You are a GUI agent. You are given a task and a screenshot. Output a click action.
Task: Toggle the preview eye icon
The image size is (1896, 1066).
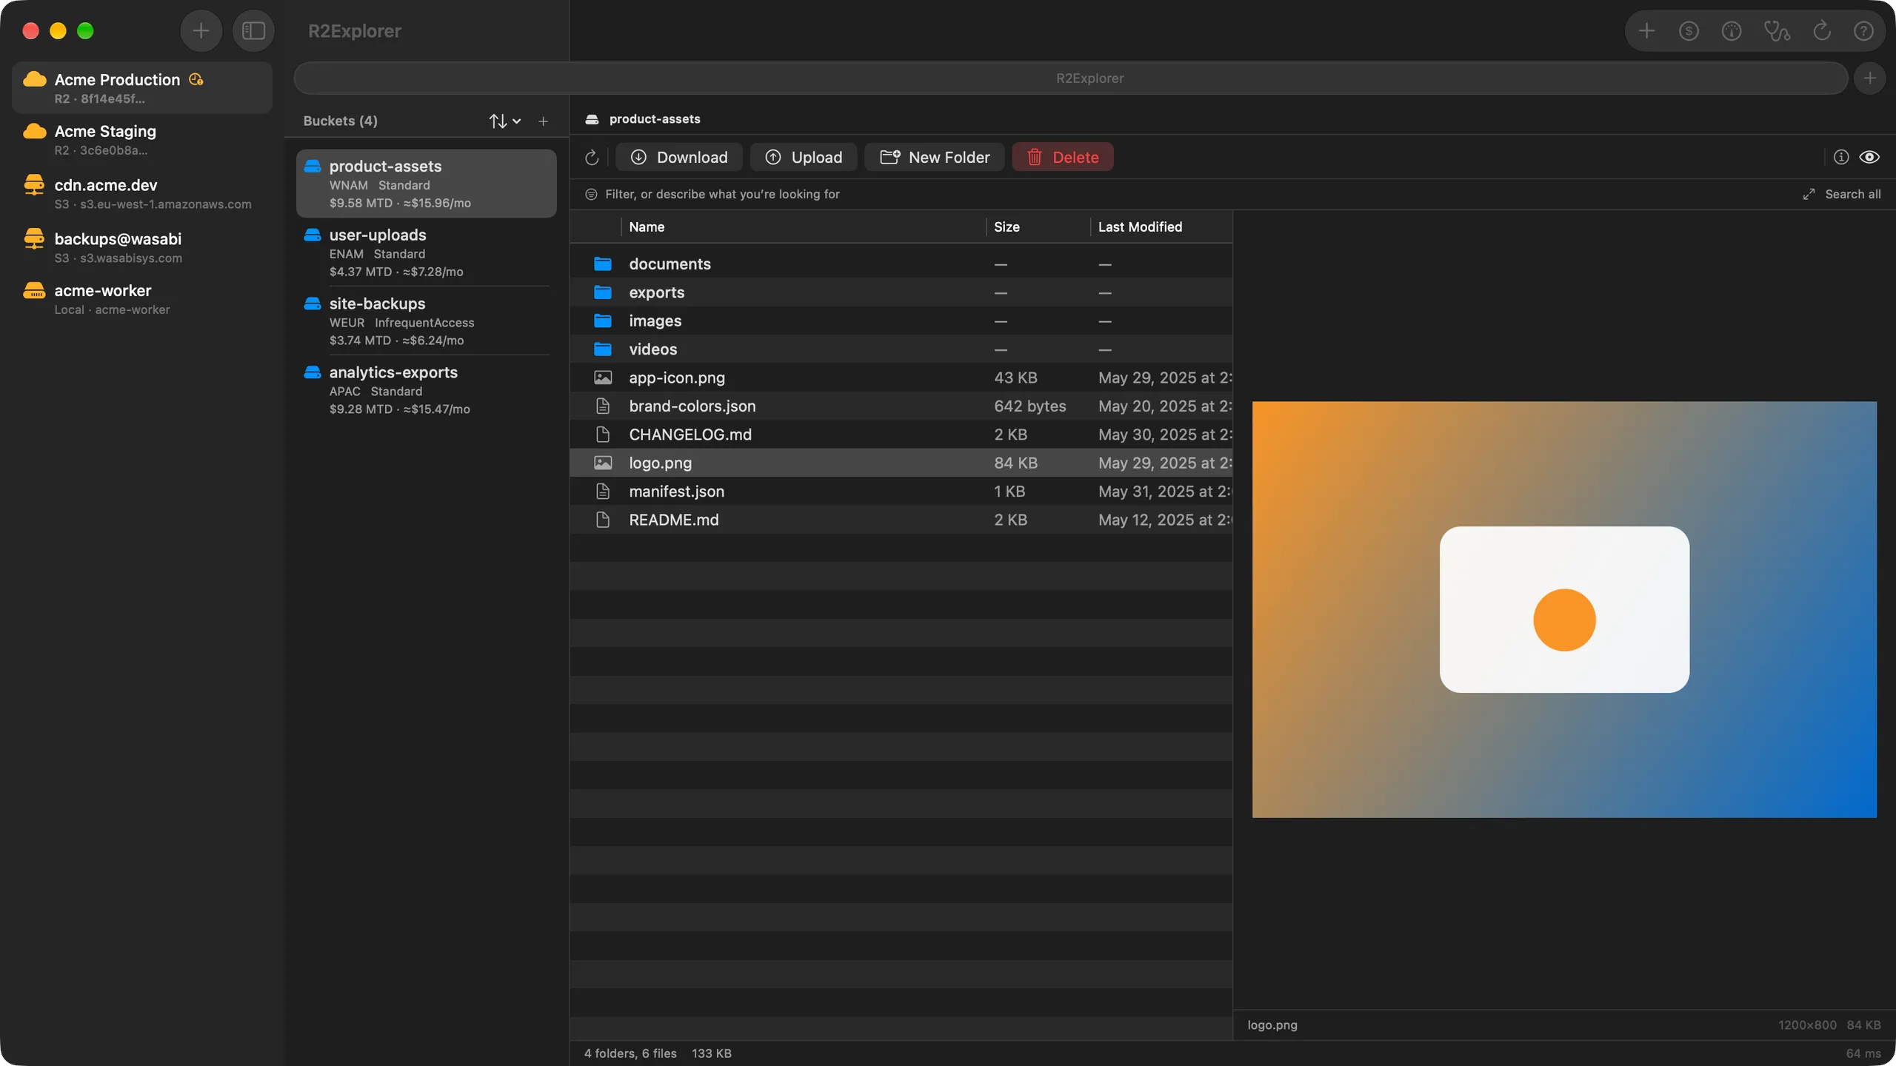[1869, 157]
